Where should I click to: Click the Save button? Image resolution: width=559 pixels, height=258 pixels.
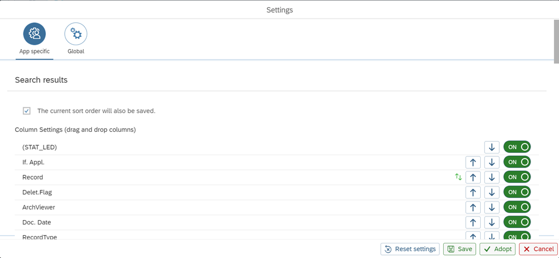click(459, 249)
